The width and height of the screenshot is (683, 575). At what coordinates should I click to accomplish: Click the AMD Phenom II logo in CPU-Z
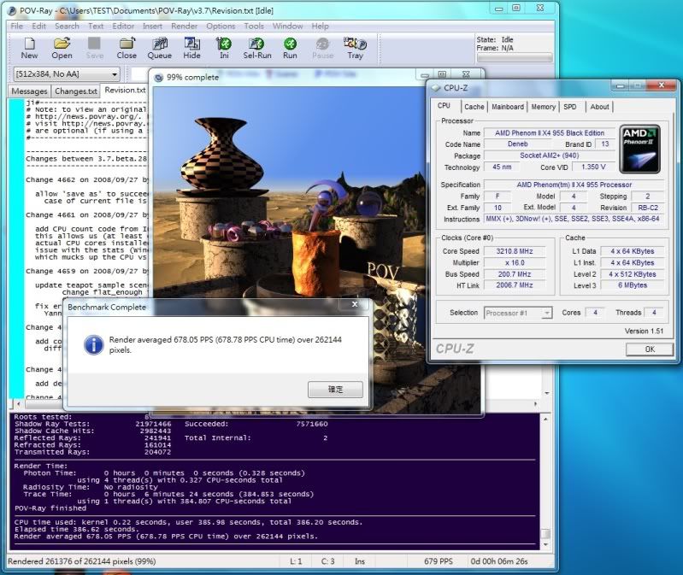639,149
